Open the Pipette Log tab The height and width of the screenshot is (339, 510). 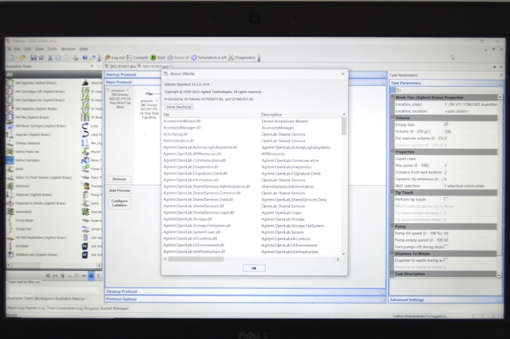point(35,308)
